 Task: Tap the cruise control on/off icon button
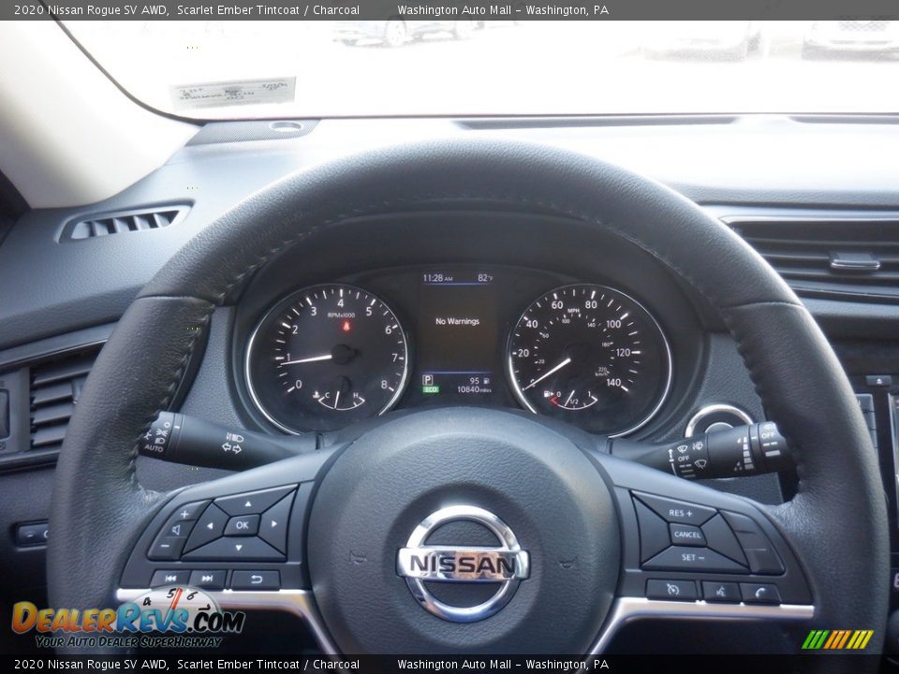672,590
